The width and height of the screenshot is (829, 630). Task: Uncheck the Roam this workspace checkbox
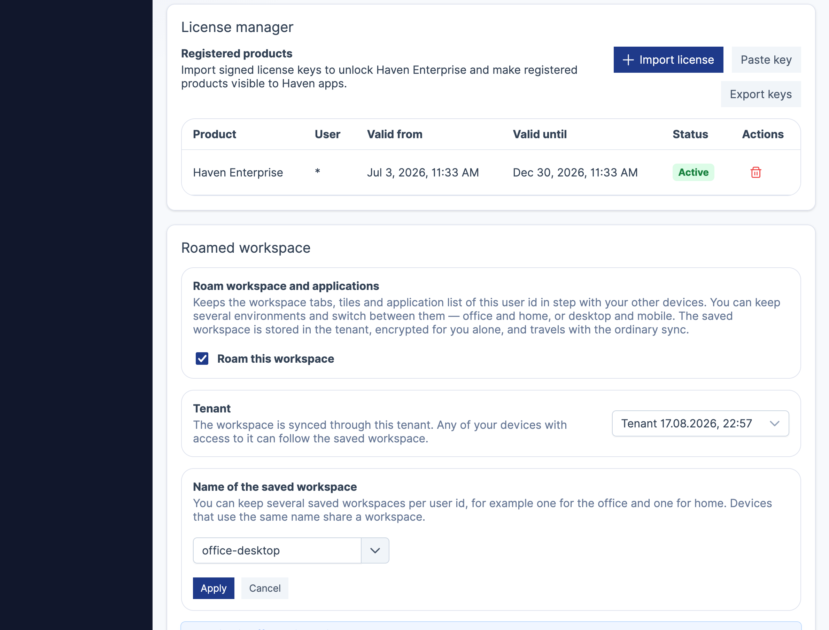click(x=202, y=359)
